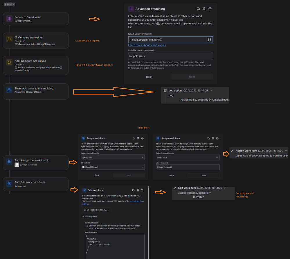
Task: Click the Variable name input field
Action: [x=170, y=56]
